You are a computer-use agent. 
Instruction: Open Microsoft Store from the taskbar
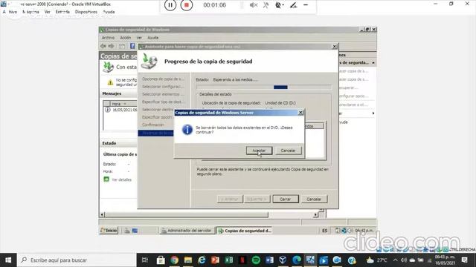point(161,260)
